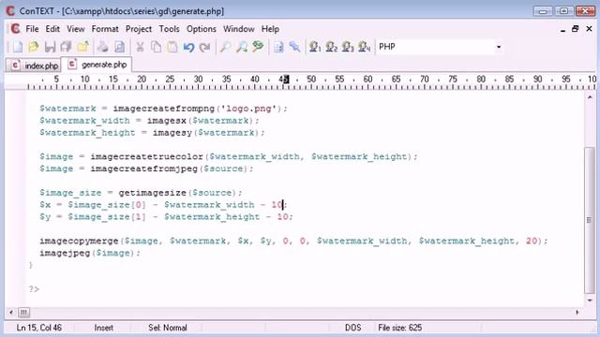Click the imagejpeg function name
This screenshot has height=337, width=600.
(65, 253)
